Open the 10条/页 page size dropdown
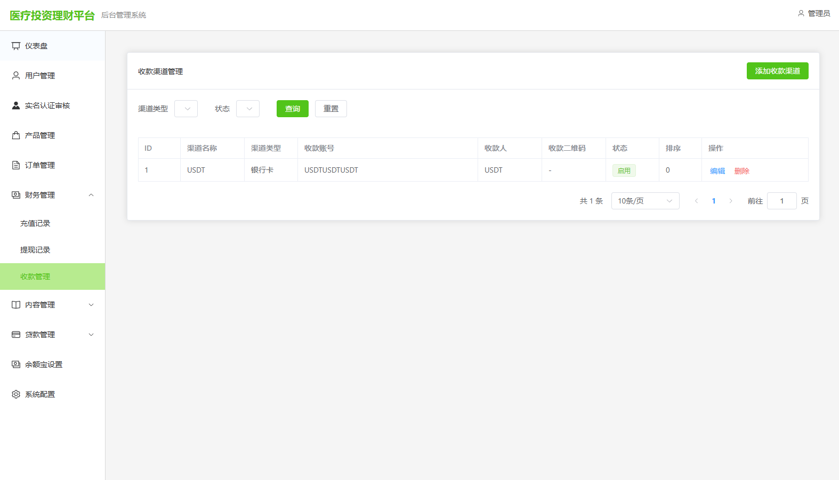Image resolution: width=839 pixels, height=480 pixels. 646,201
